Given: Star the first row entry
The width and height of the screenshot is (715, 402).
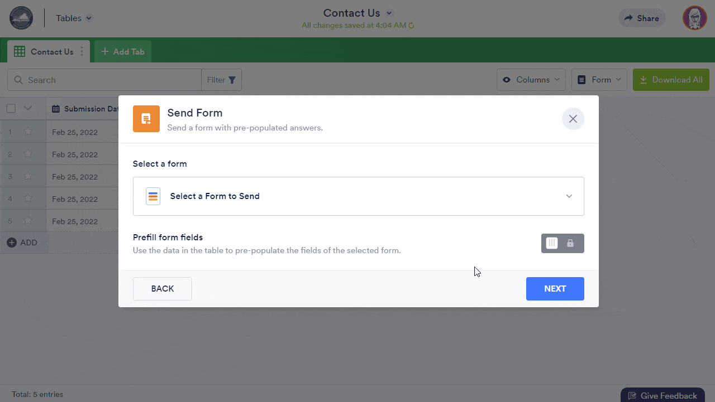Looking at the screenshot, I should coord(28,132).
